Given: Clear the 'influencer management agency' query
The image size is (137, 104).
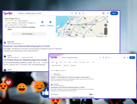Looking at the screenshot, I should tap(100, 58).
